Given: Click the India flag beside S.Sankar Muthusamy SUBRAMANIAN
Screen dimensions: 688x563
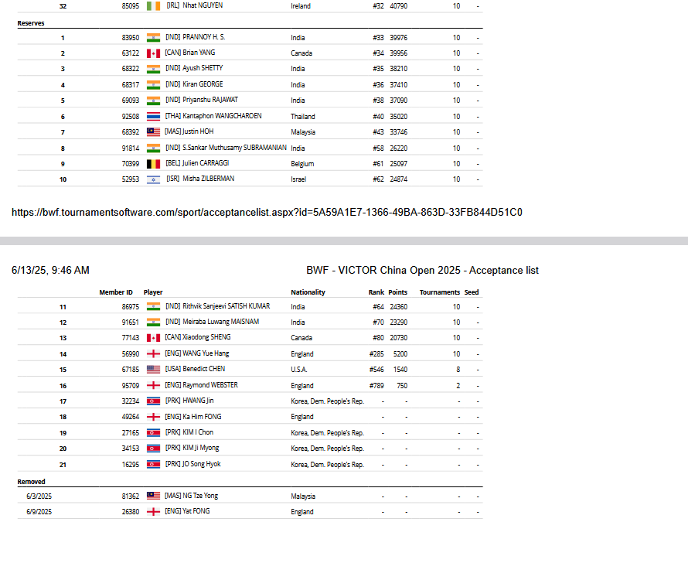Looking at the screenshot, I should point(153,148).
